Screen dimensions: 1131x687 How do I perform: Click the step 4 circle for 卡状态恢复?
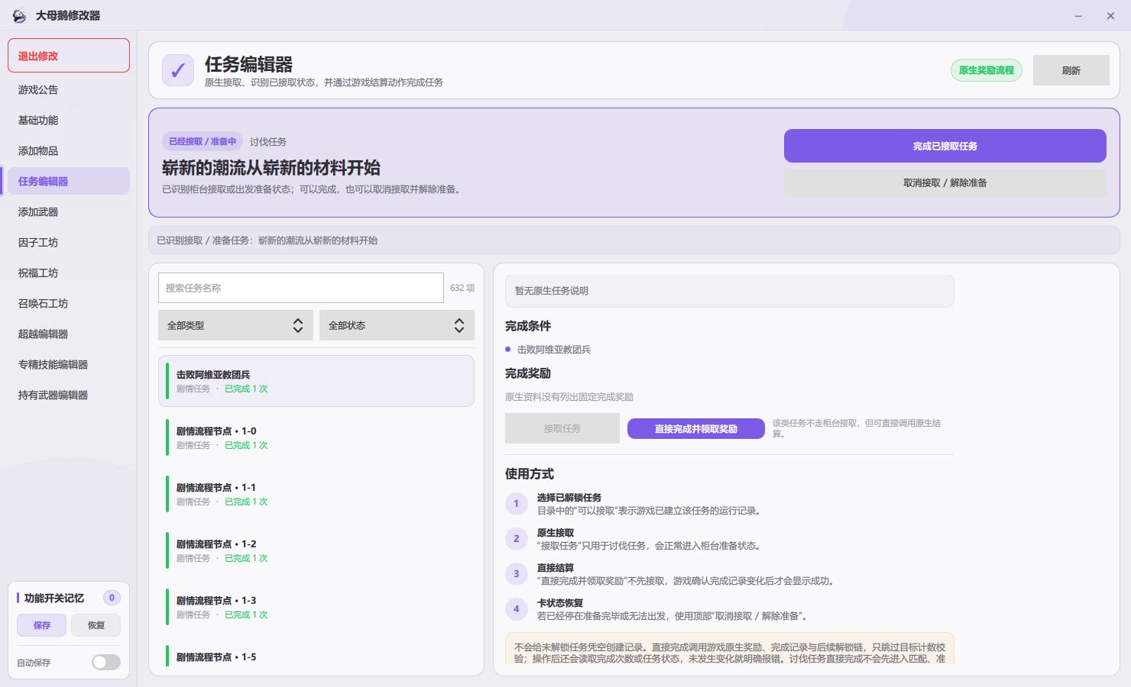pyautogui.click(x=516, y=609)
